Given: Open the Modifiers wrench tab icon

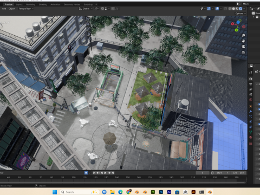Looking at the screenshot, I should tap(251, 112).
